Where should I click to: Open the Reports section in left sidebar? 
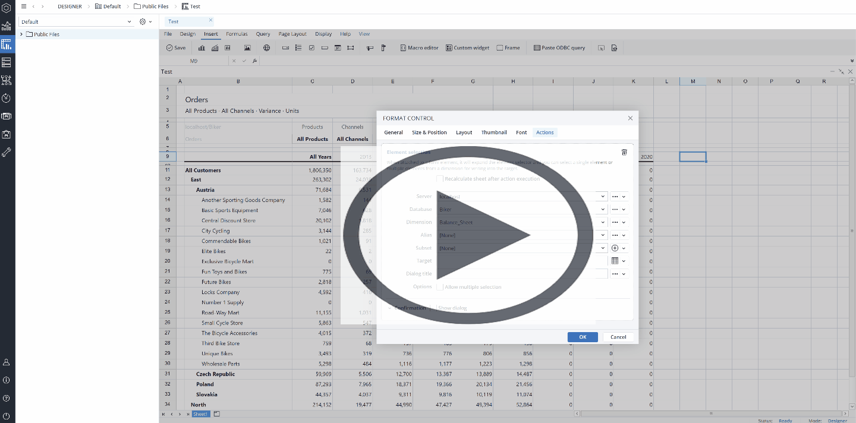click(7, 26)
